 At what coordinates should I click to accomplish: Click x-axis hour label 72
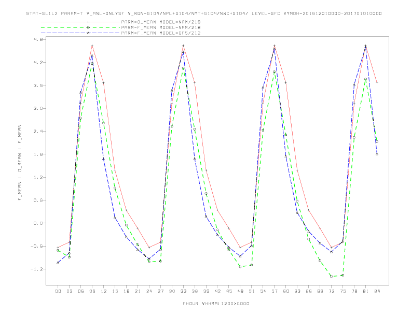click(x=332, y=291)
